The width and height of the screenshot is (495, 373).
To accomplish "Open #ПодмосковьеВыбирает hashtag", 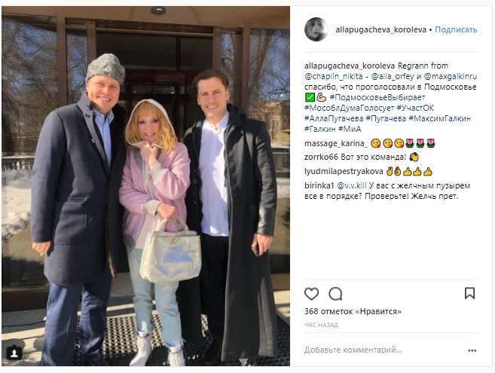I will (377, 97).
